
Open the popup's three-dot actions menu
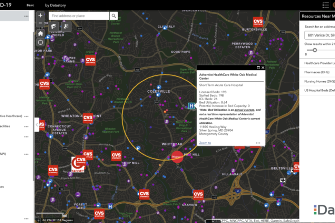pos(258,143)
